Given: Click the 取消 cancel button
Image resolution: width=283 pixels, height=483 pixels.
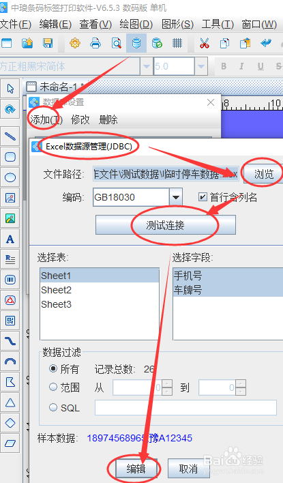Looking at the screenshot, I should click(188, 469).
